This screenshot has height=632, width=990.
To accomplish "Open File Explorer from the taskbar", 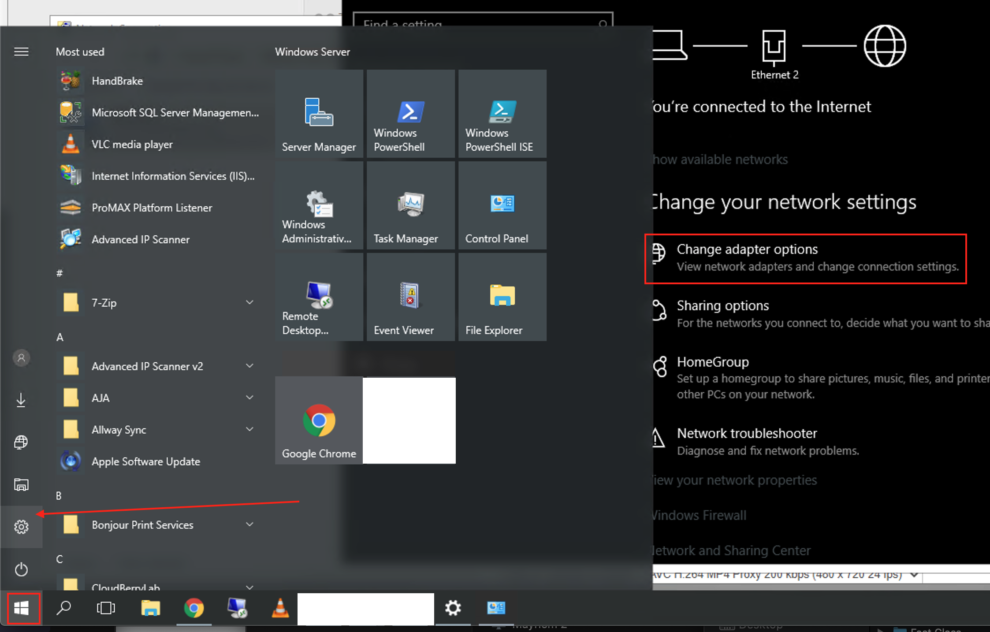I will 150,608.
